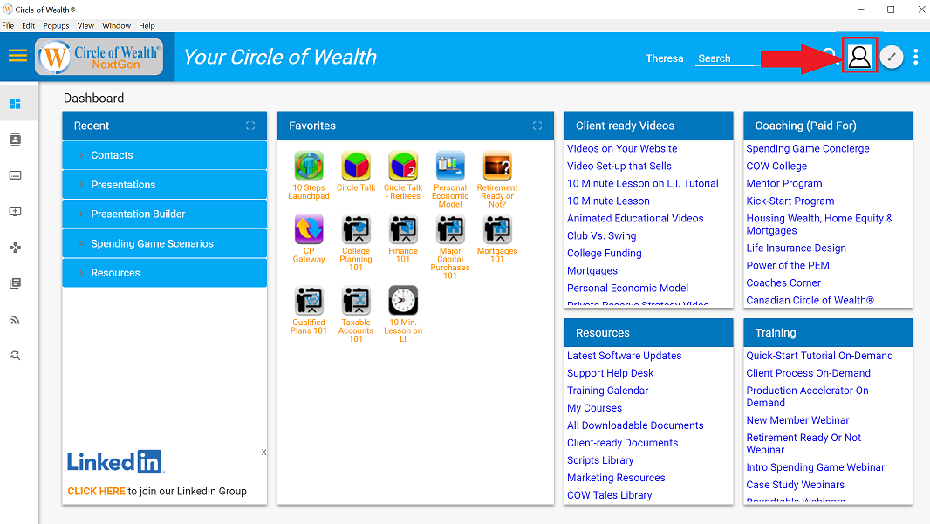Open 10 Min. Lesson on LI favorite
The width and height of the screenshot is (930, 524).
click(403, 314)
